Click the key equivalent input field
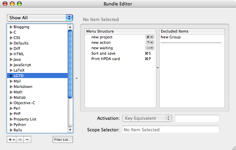236x150 pixels. [x=197, y=118]
